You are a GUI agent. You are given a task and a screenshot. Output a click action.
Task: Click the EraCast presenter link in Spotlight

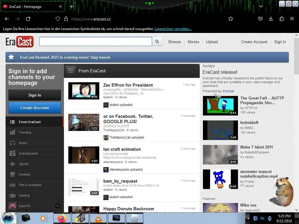coord(228,91)
